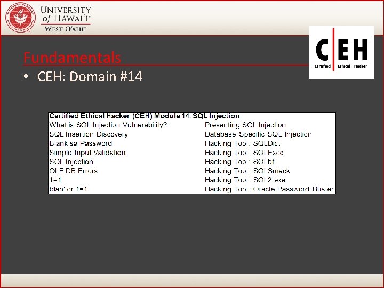Click the 'SQL Insertion Discovery' row

[x=89, y=134]
